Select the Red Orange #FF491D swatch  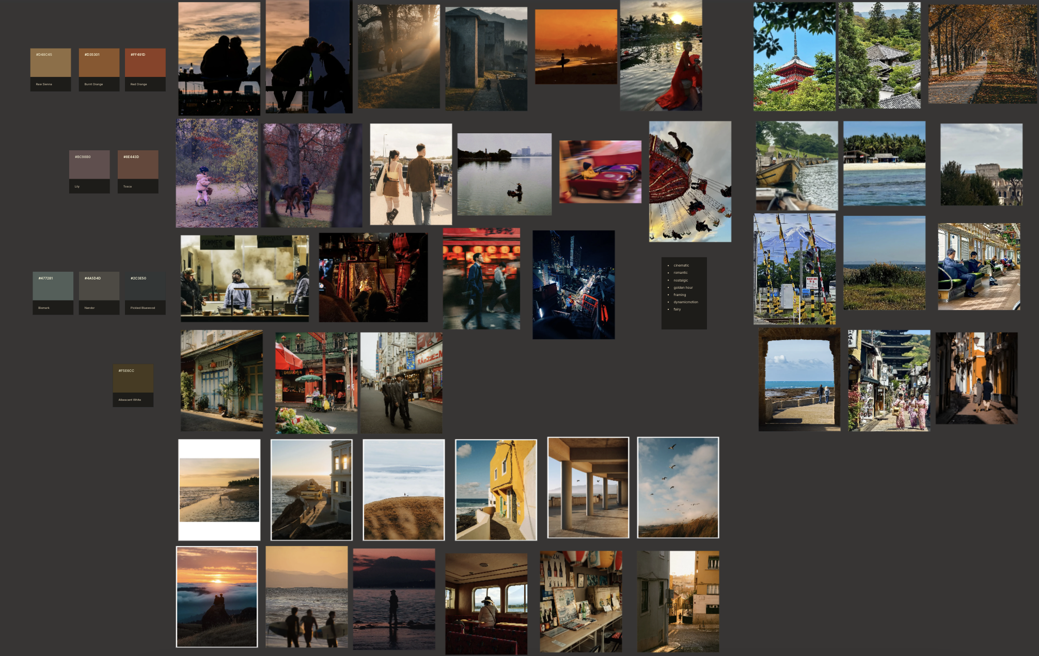pos(145,70)
